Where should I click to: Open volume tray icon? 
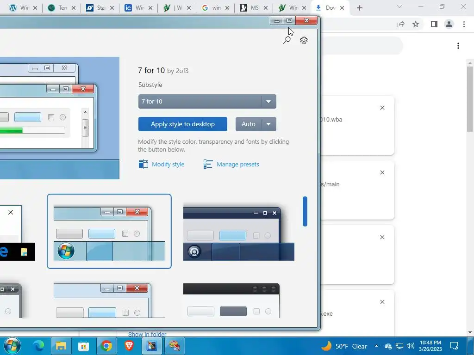(410, 346)
